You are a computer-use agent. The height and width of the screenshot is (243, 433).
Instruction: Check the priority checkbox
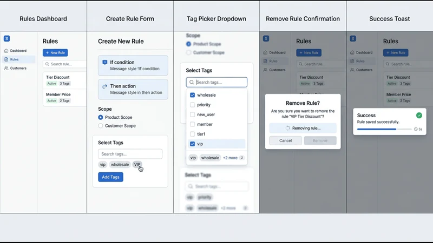[193, 105]
